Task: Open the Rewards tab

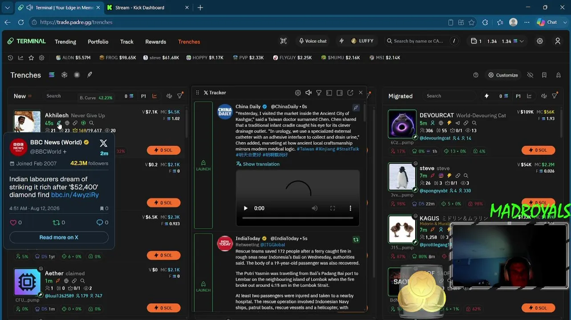Action: [x=156, y=42]
